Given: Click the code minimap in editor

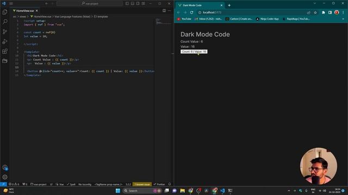Looking at the screenshot, I should pyautogui.click(x=163, y=22).
